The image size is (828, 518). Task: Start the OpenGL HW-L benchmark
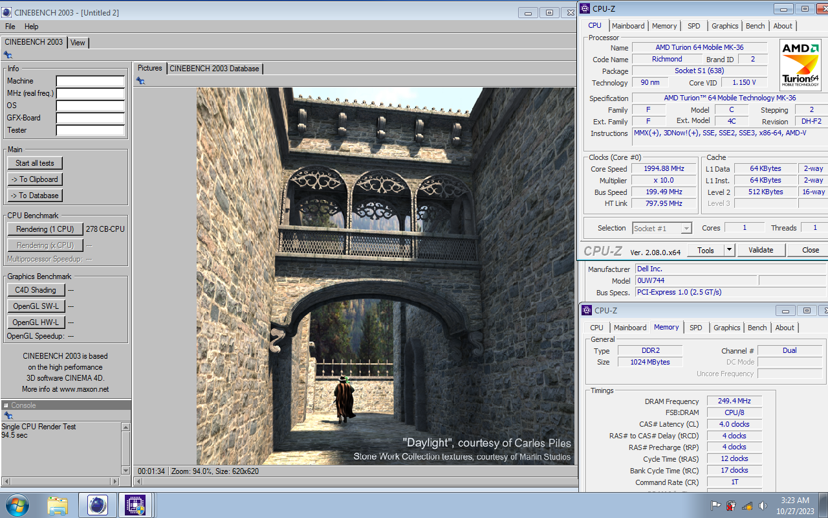(36, 322)
